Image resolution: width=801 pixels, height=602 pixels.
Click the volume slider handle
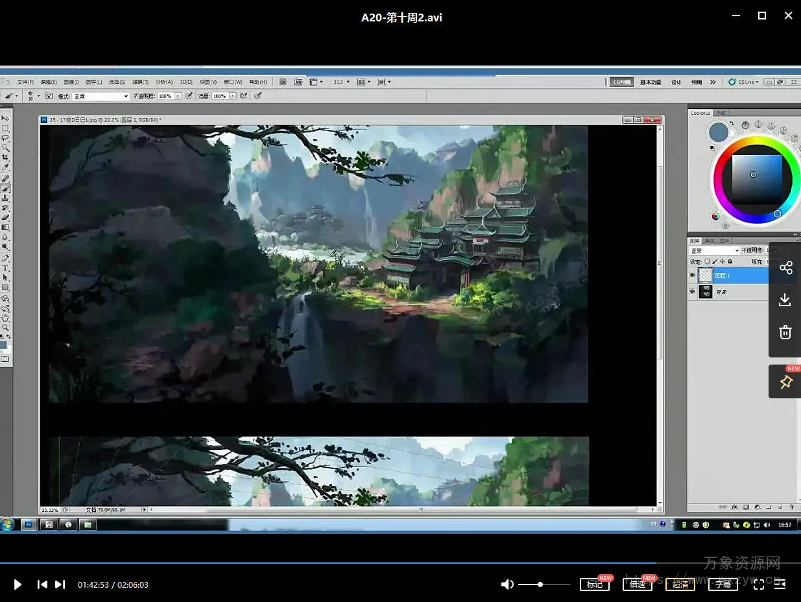(540, 584)
